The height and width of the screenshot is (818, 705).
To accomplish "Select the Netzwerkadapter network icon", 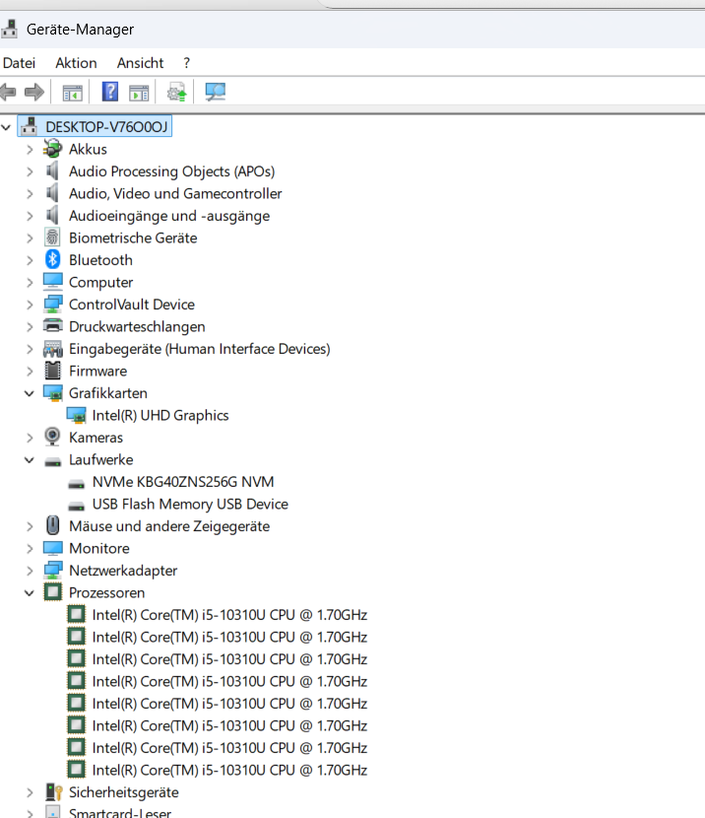I will [x=52, y=571].
